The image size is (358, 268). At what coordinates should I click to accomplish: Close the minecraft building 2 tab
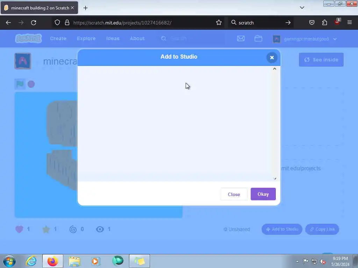pos(72,8)
